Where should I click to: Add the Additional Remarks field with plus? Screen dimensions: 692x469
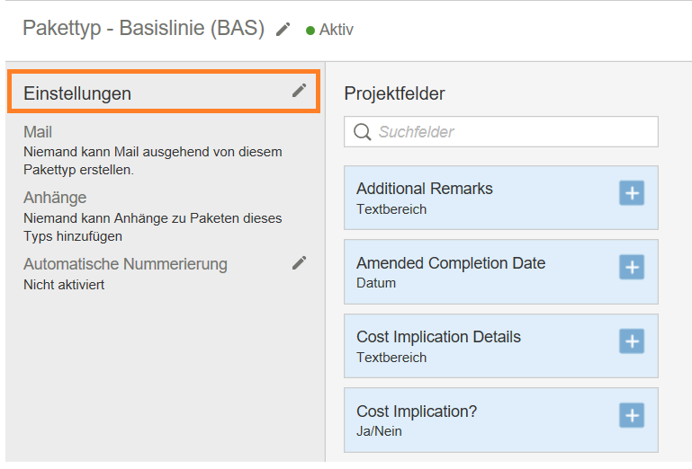pyautogui.click(x=632, y=193)
